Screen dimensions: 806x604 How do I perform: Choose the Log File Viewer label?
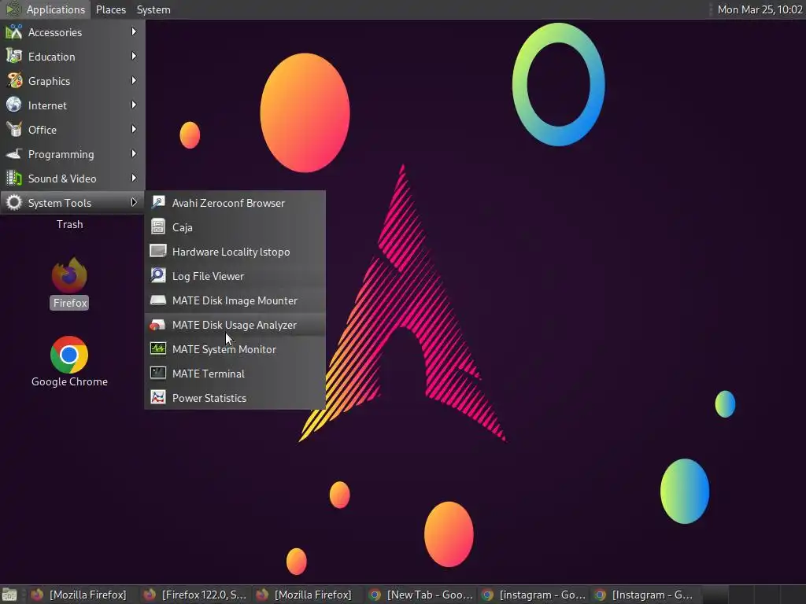(208, 276)
